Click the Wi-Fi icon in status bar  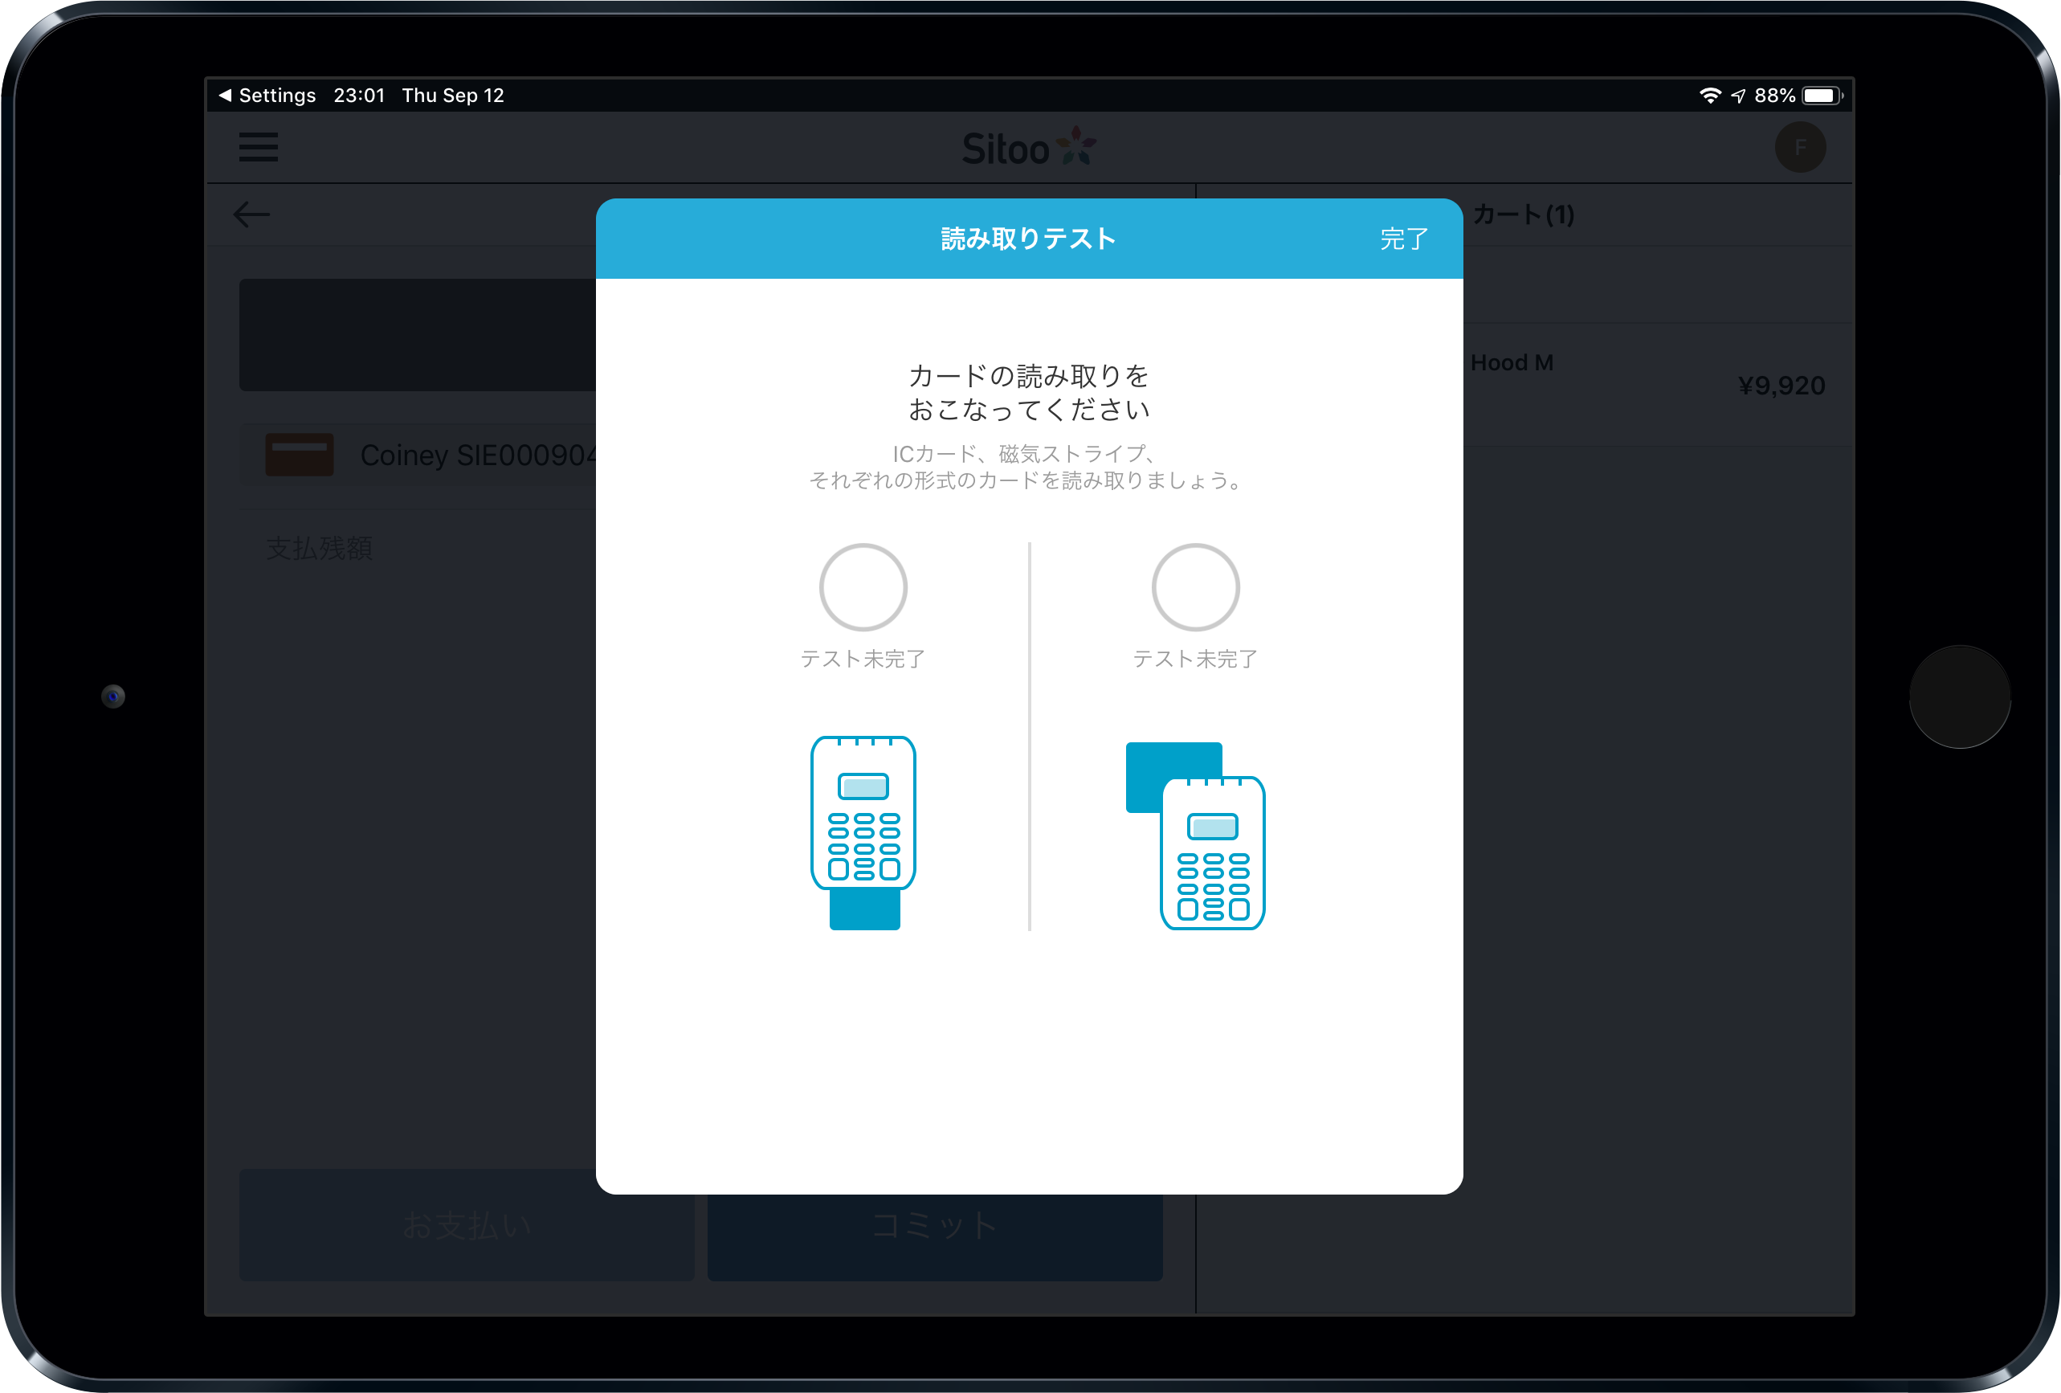tap(1710, 95)
